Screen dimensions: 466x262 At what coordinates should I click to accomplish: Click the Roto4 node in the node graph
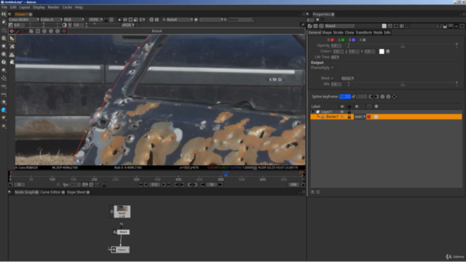pos(123,232)
